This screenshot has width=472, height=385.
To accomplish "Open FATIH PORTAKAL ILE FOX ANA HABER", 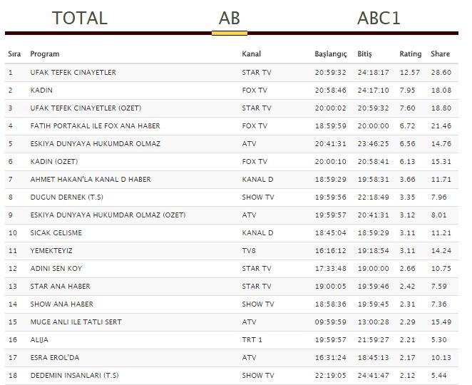I will click(x=95, y=126).
